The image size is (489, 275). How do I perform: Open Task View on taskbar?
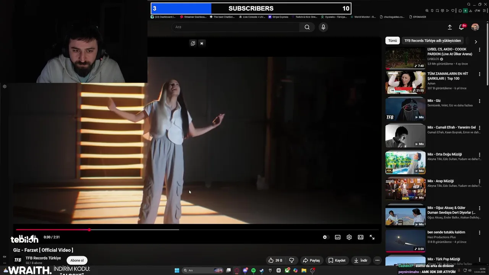coord(228,270)
